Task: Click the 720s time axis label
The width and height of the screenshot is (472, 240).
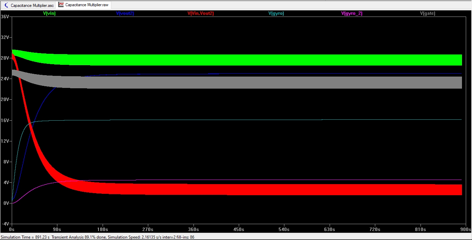Action: coord(375,229)
